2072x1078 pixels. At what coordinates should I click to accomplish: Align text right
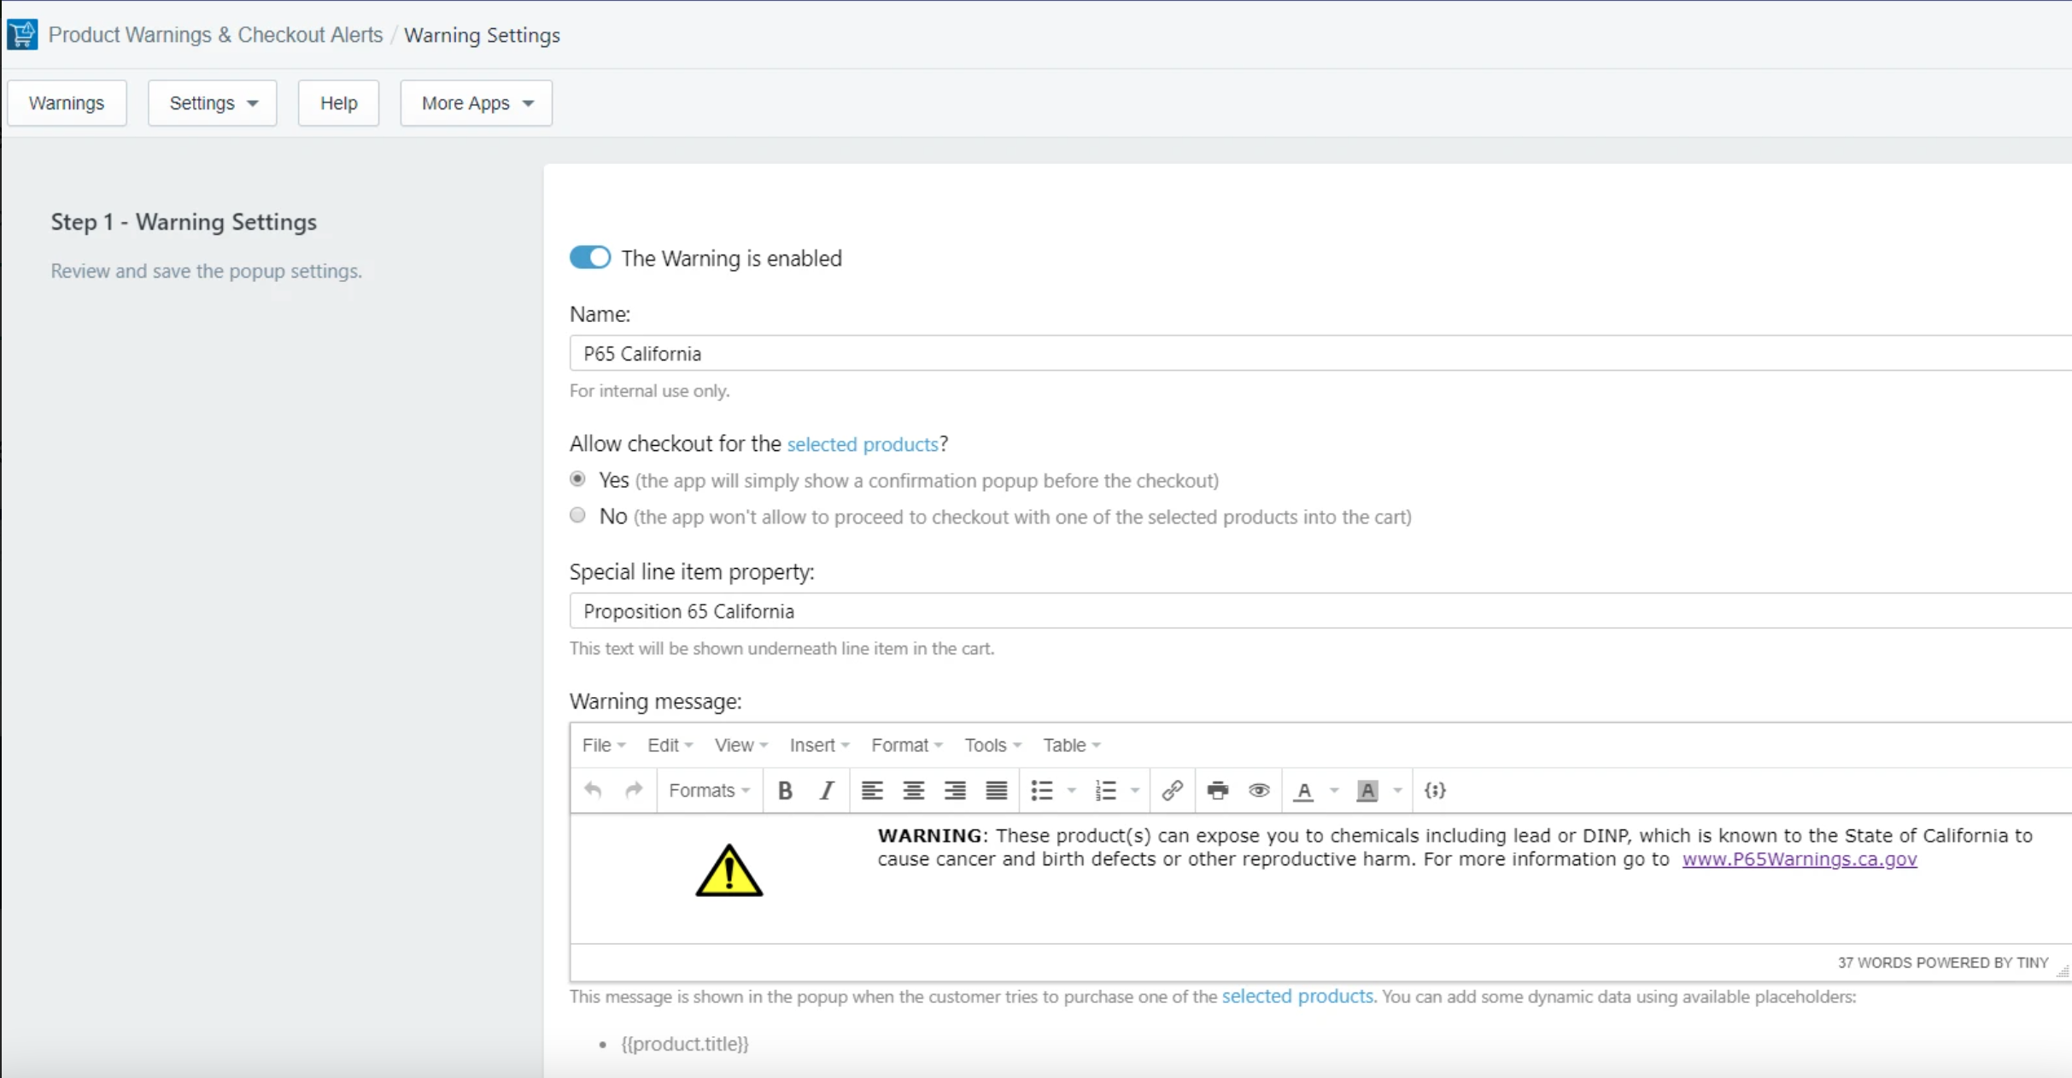[x=955, y=790]
